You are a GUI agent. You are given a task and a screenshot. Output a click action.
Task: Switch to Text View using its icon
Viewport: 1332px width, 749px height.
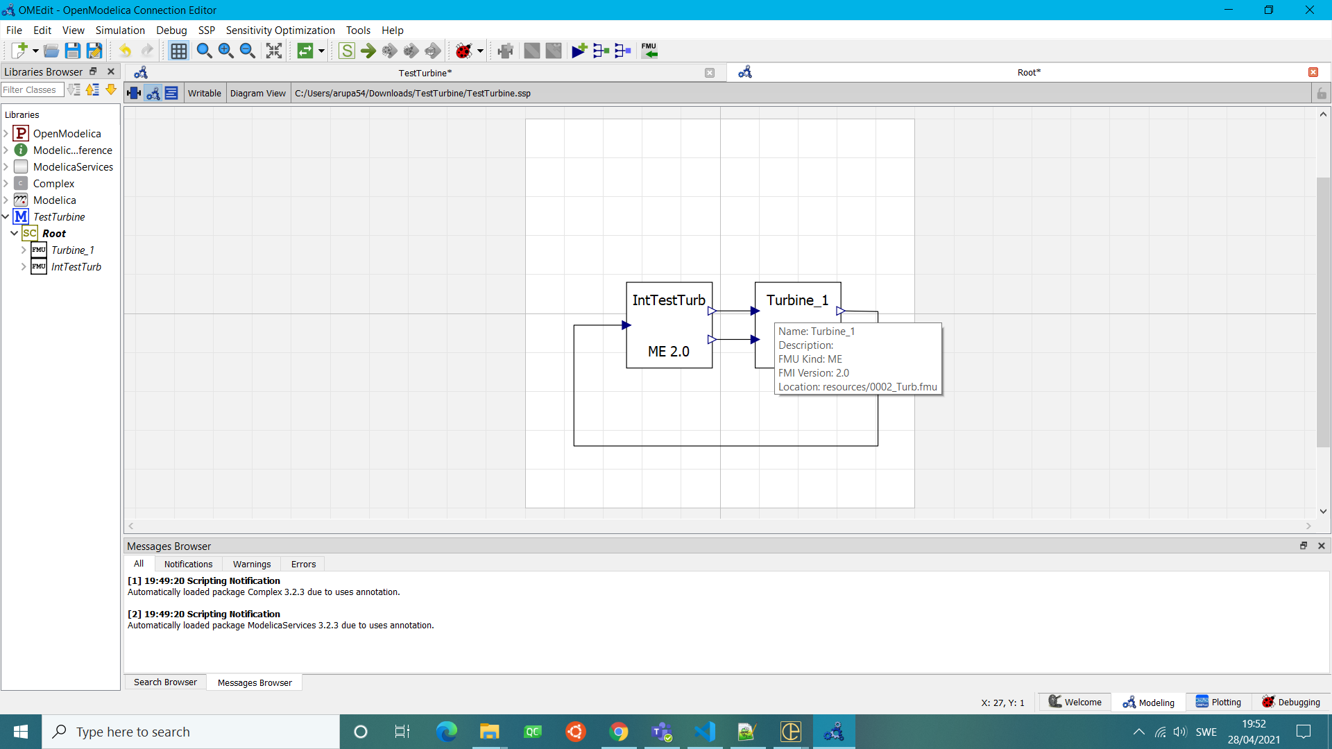[x=171, y=92]
